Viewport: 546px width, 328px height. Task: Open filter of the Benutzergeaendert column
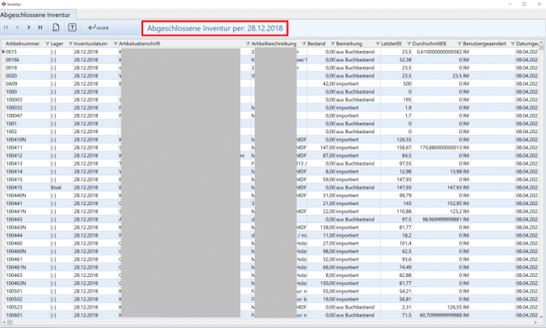tap(513, 44)
